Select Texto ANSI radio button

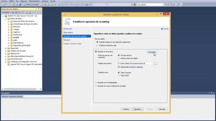[119, 76]
